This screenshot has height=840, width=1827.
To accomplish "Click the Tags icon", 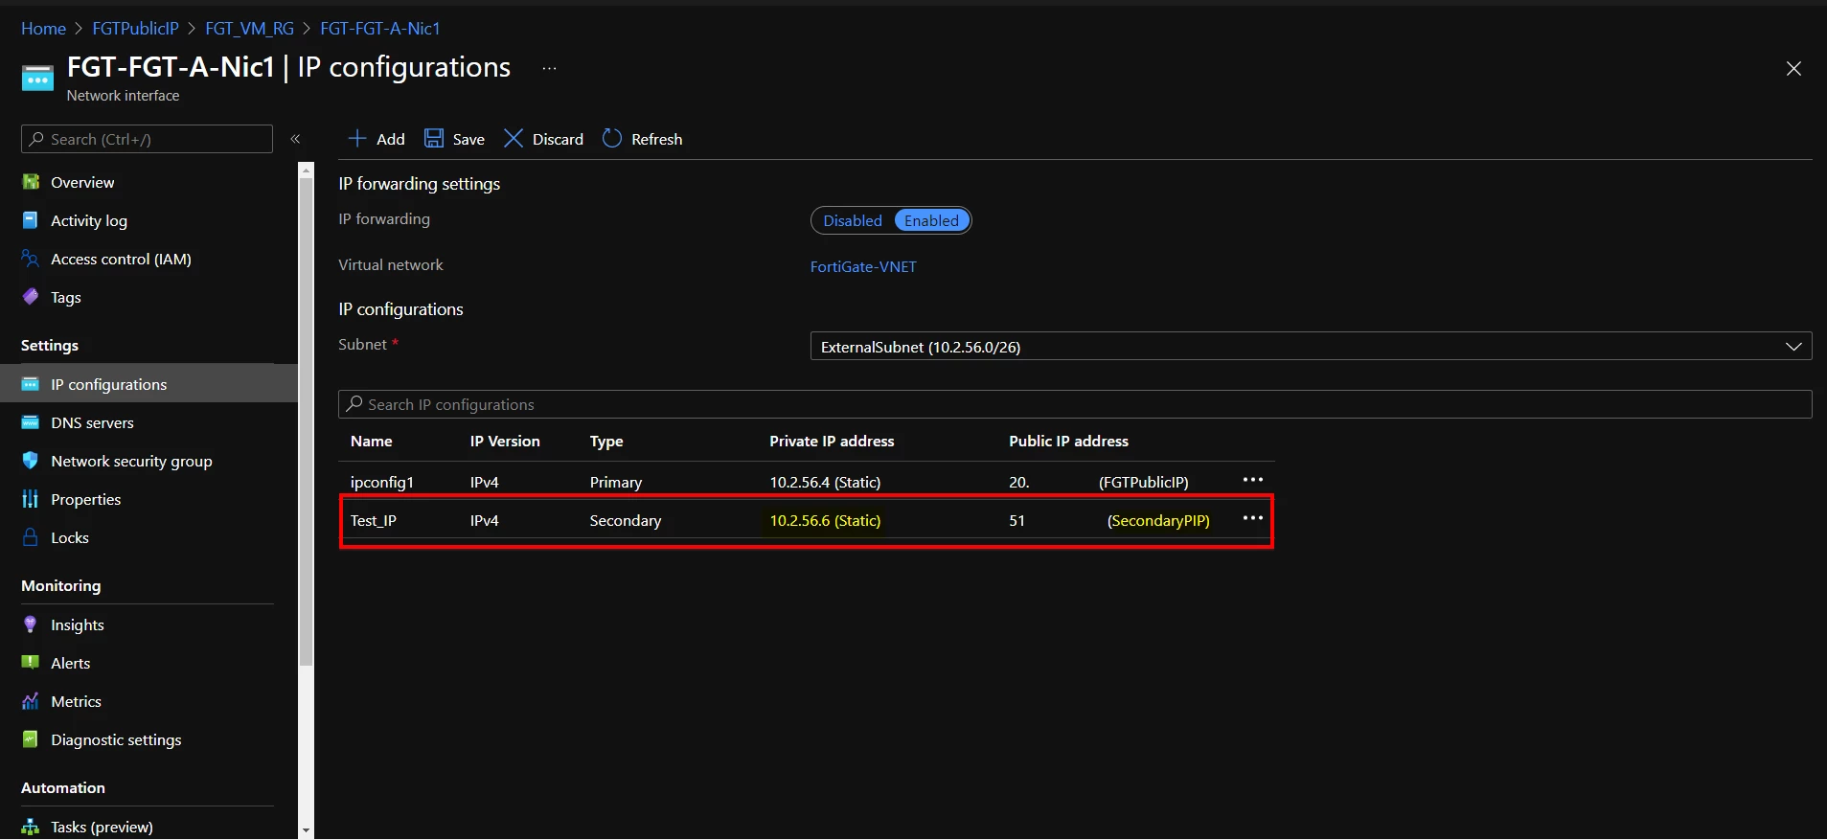I will (31, 297).
